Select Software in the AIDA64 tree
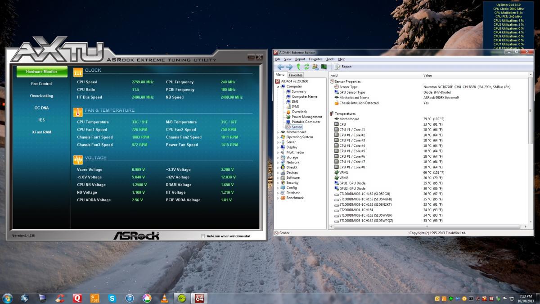 coord(293,177)
